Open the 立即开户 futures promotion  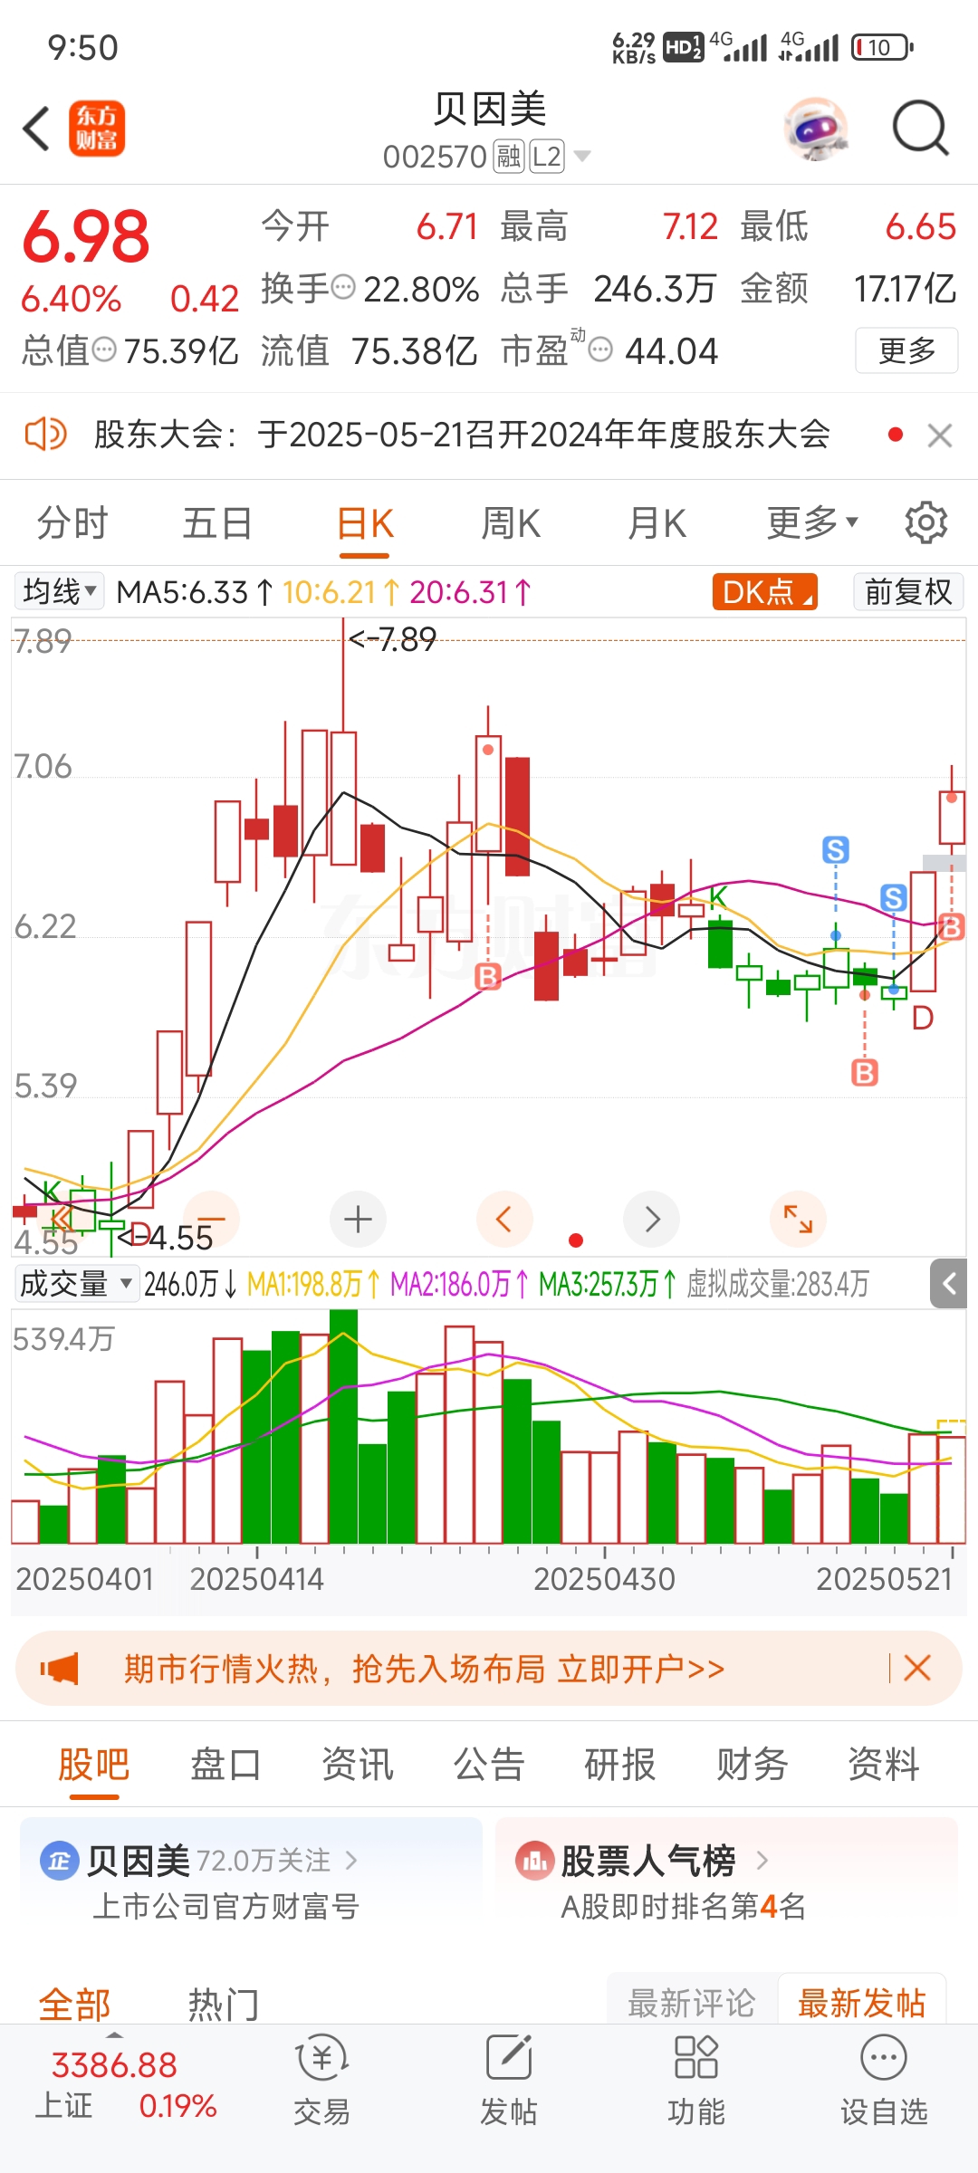(641, 1668)
